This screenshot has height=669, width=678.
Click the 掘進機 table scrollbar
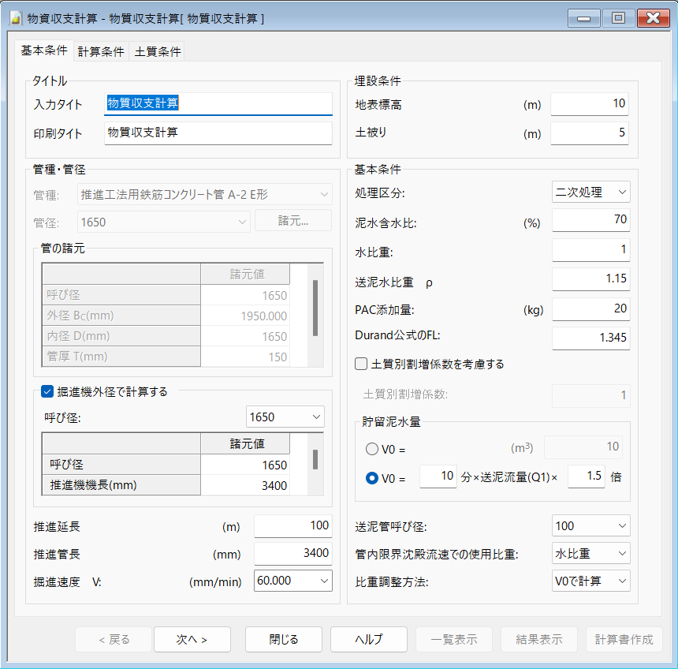pyautogui.click(x=316, y=460)
